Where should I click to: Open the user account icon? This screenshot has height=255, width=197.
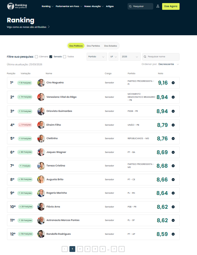158,6
